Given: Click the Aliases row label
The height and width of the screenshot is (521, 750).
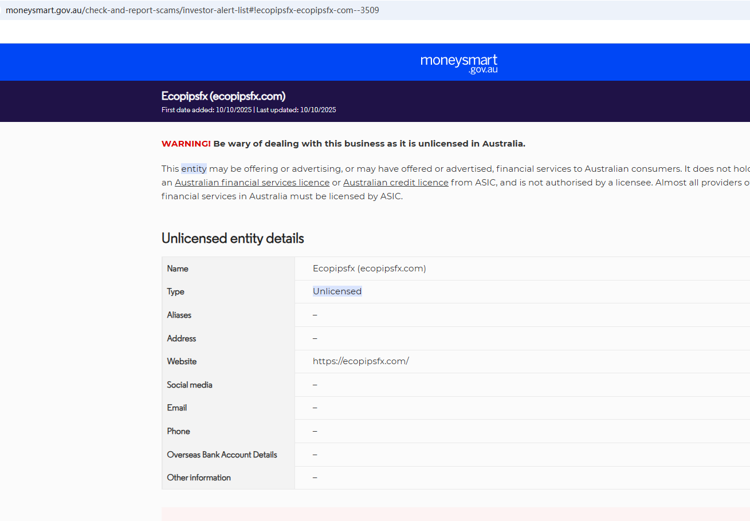Looking at the screenshot, I should [179, 315].
